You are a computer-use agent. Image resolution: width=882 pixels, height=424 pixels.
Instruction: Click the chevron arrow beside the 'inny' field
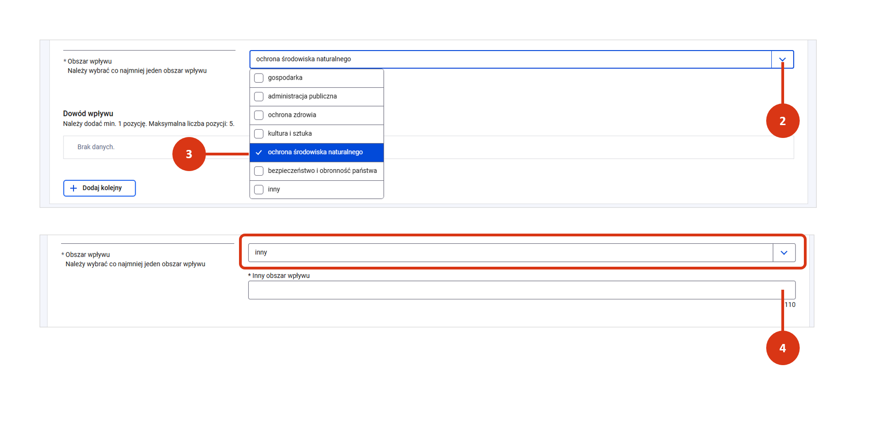point(784,253)
